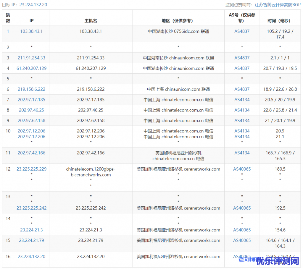303x269 pixels.
Task: Open IP link 103.38.43.1
Action: click(31, 31)
